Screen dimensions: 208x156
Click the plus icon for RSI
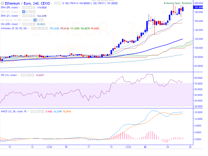pyautogui.click(x=29, y=75)
